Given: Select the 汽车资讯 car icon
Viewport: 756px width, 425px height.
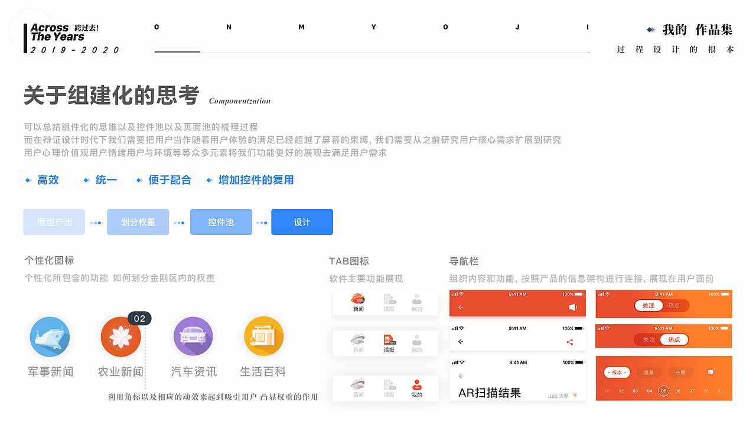Looking at the screenshot, I should (x=193, y=336).
